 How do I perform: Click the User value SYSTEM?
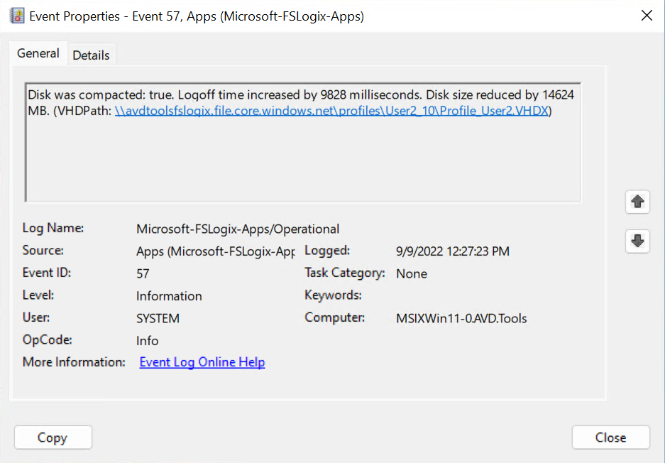158,318
